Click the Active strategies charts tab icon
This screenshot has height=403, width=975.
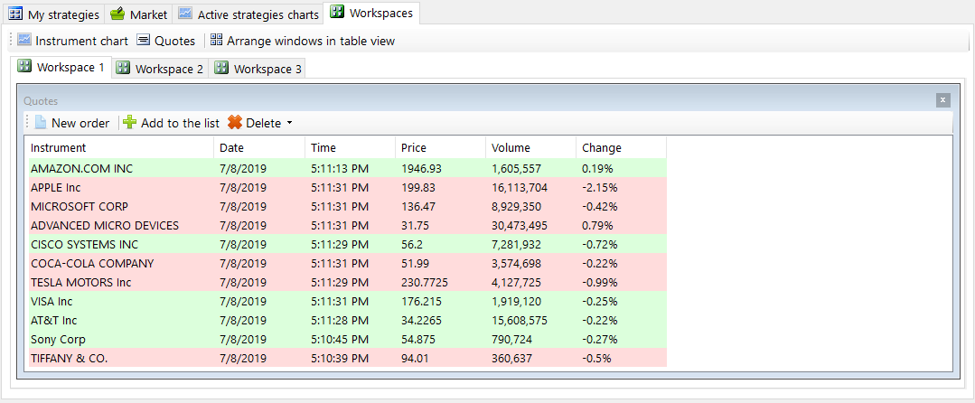pyautogui.click(x=185, y=14)
